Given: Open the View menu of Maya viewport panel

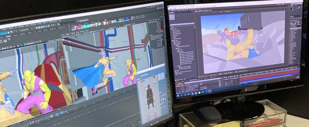Looking at the screenshot, I should tap(63, 35).
